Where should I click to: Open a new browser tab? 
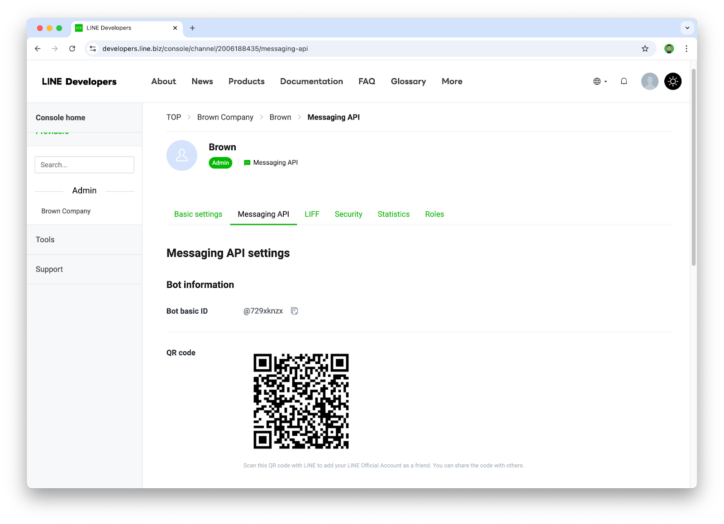192,28
